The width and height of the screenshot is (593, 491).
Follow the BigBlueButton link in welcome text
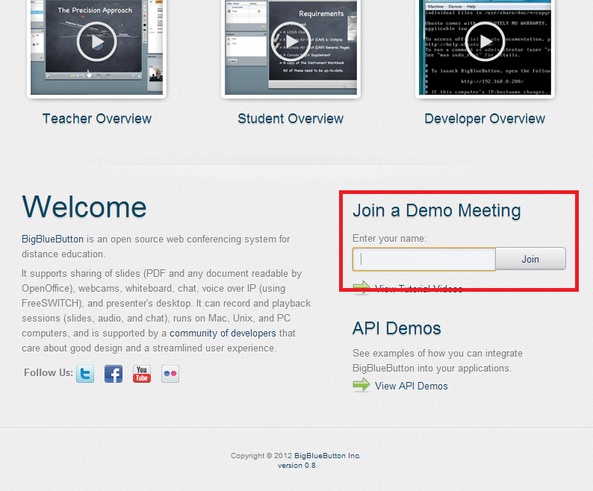(52, 240)
